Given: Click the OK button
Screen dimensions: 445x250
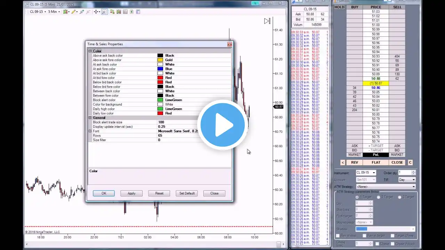Looking at the screenshot, I should point(104,193).
